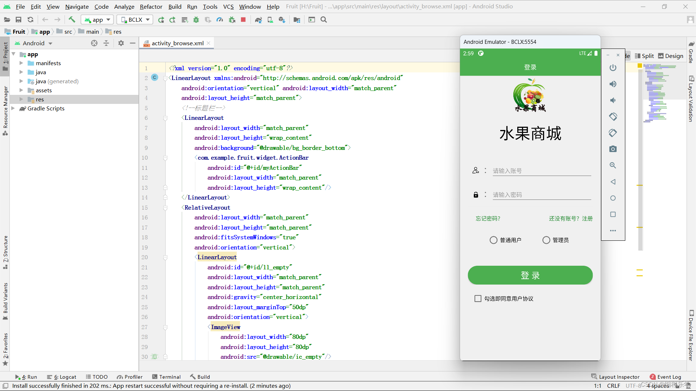Viewport: 696px width, 391px height.
Task: Click the Debug app bug icon
Action: click(x=196, y=20)
